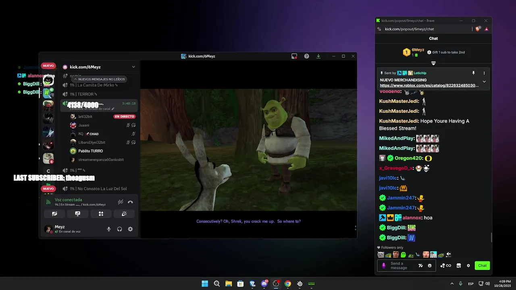Expand pinned message chevron

[484, 82]
